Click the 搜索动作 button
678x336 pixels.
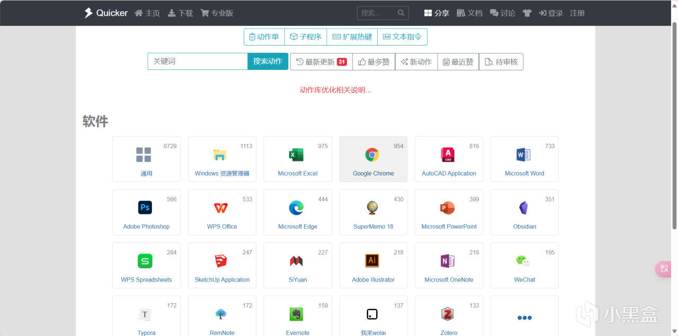click(x=267, y=61)
